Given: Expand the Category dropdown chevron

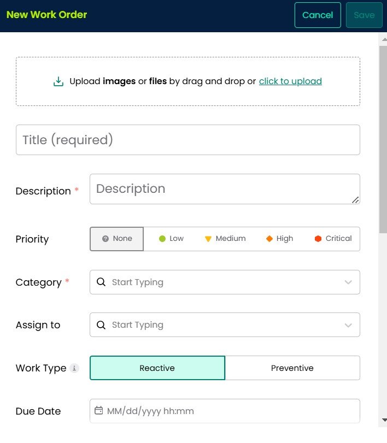Looking at the screenshot, I should (x=348, y=282).
